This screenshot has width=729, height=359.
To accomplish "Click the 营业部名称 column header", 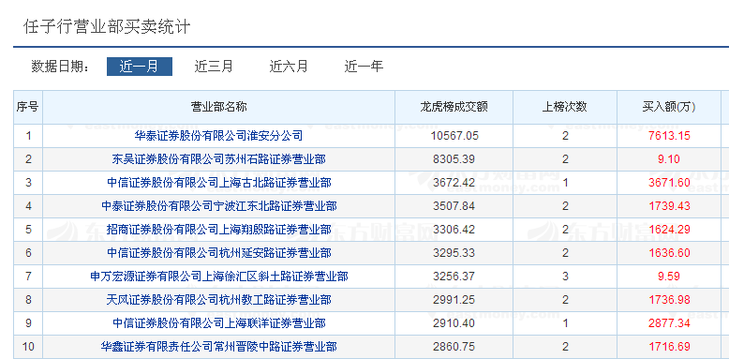I will pos(219,107).
